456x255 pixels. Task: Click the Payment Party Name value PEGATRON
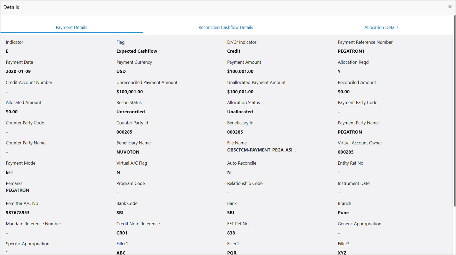(x=350, y=132)
